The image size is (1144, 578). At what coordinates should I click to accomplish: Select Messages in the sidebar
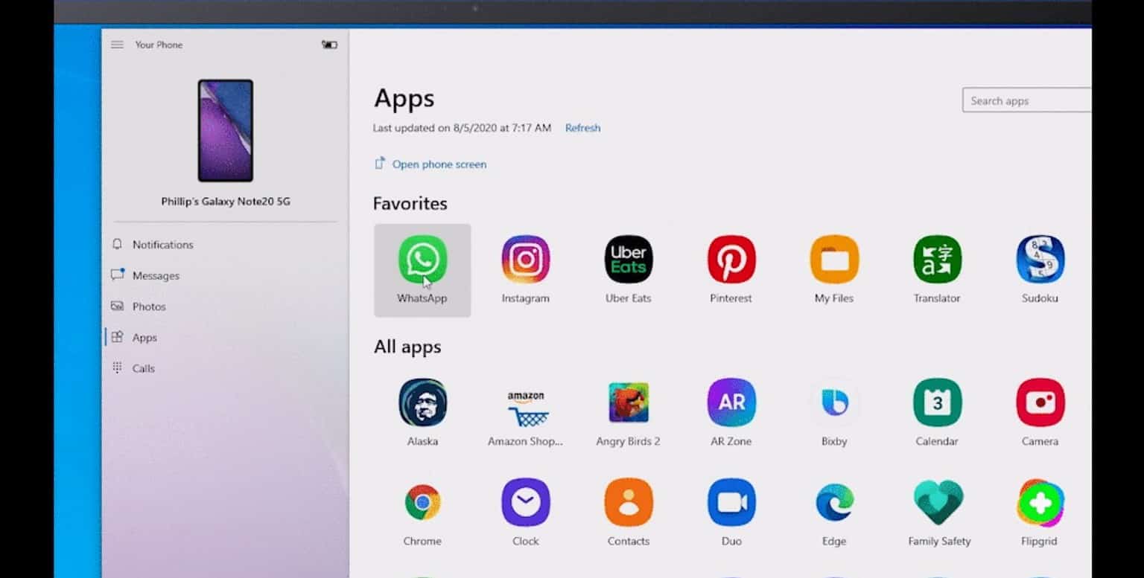coord(155,275)
